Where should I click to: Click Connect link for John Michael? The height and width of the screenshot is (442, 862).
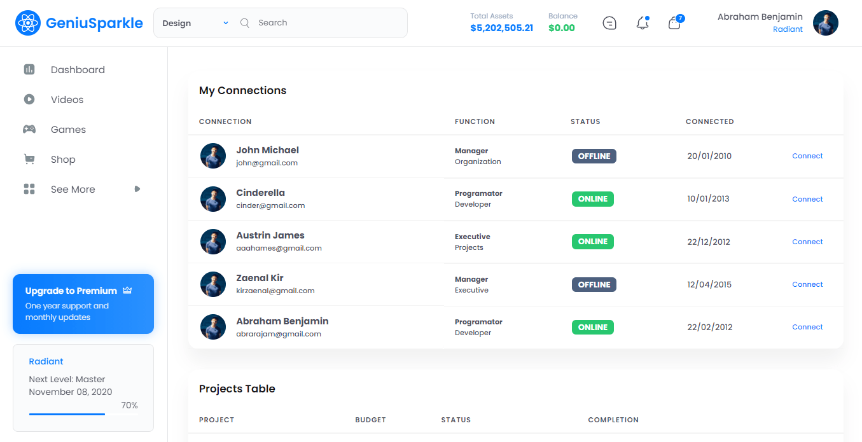pyautogui.click(x=807, y=156)
